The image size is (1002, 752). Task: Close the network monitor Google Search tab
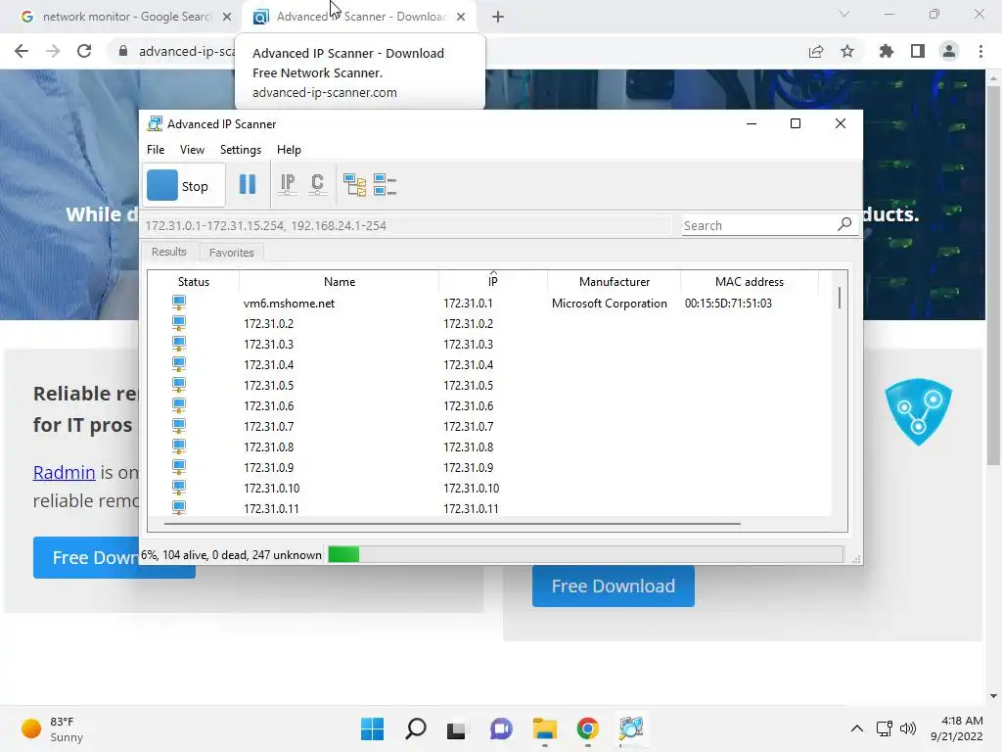tap(227, 17)
